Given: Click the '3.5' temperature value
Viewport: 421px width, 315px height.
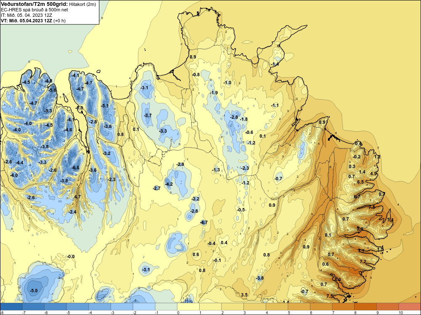Looking at the screenshot, I should point(244,295).
